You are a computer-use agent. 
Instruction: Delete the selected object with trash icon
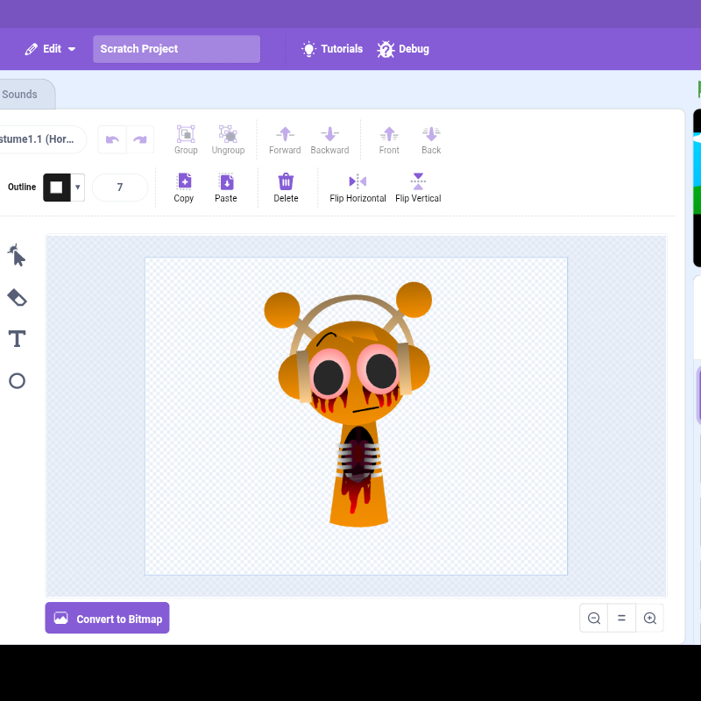coord(286,182)
